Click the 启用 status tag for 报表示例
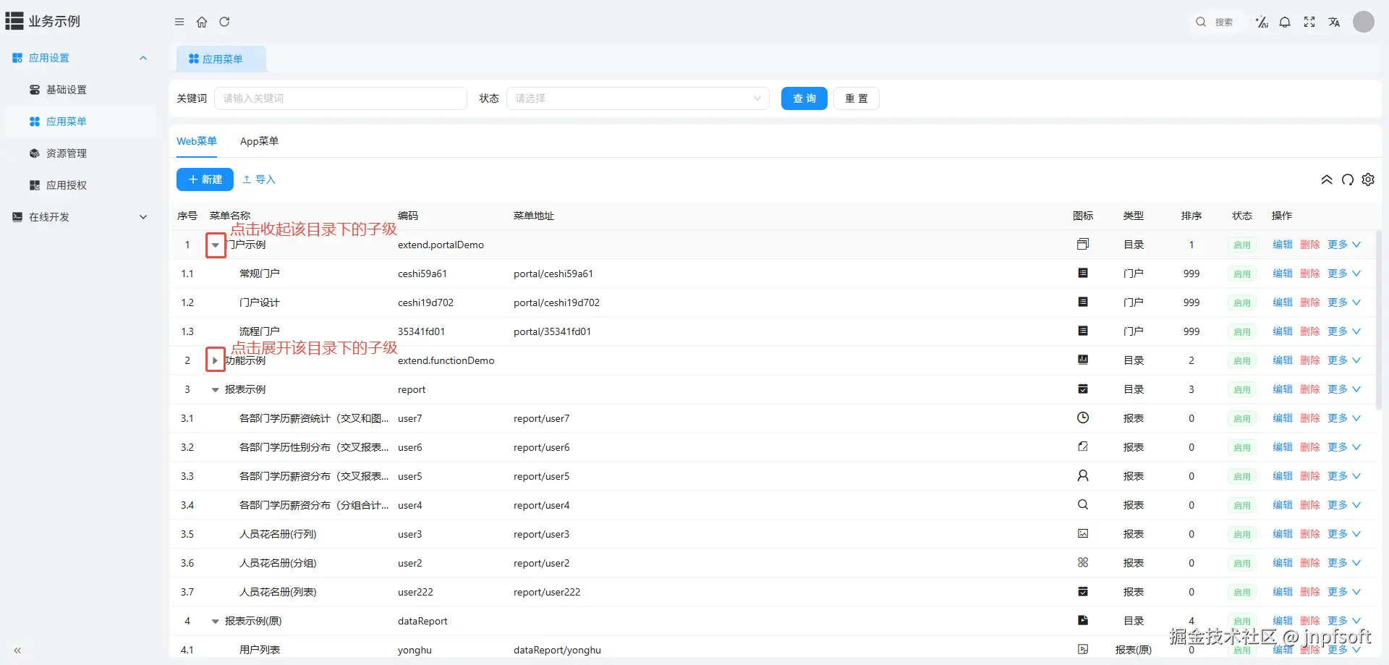This screenshot has width=1389, height=665. pyautogui.click(x=1242, y=389)
